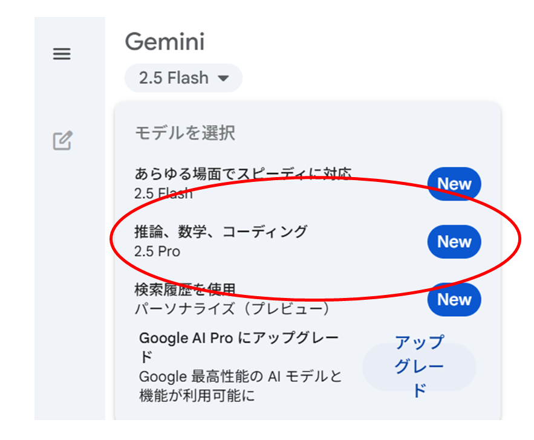Click the New badge beside パーソナライズ

[454, 299]
